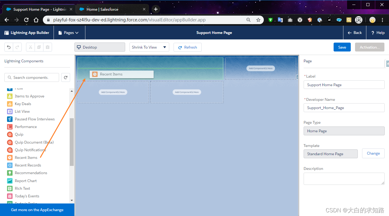
Task: Click Change template button
Action: [373, 153]
